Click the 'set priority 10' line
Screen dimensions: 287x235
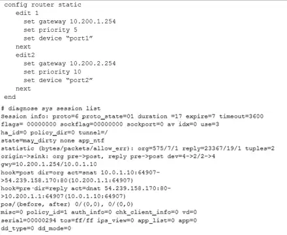click(x=52, y=72)
